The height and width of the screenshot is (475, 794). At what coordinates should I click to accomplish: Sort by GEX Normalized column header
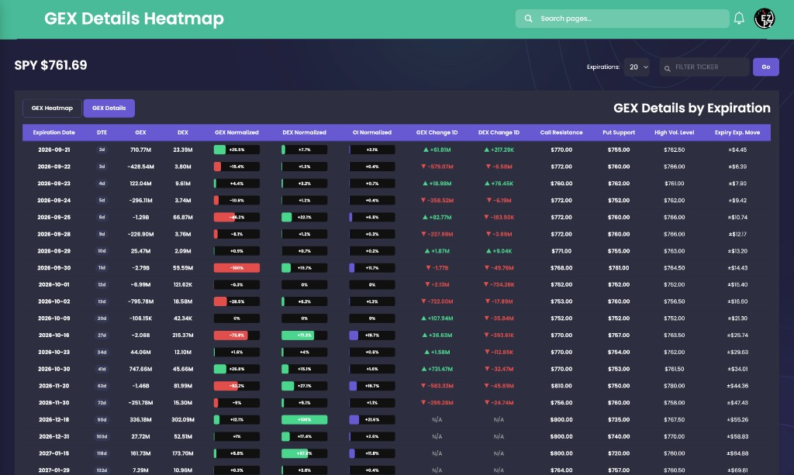[236, 133]
